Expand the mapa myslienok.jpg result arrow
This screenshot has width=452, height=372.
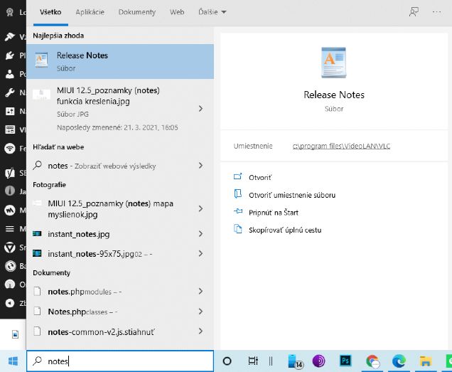(200, 208)
